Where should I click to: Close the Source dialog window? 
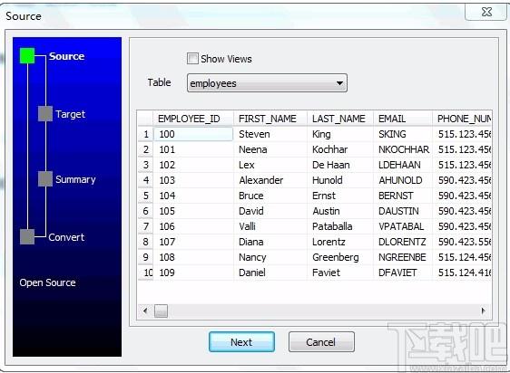486,12
